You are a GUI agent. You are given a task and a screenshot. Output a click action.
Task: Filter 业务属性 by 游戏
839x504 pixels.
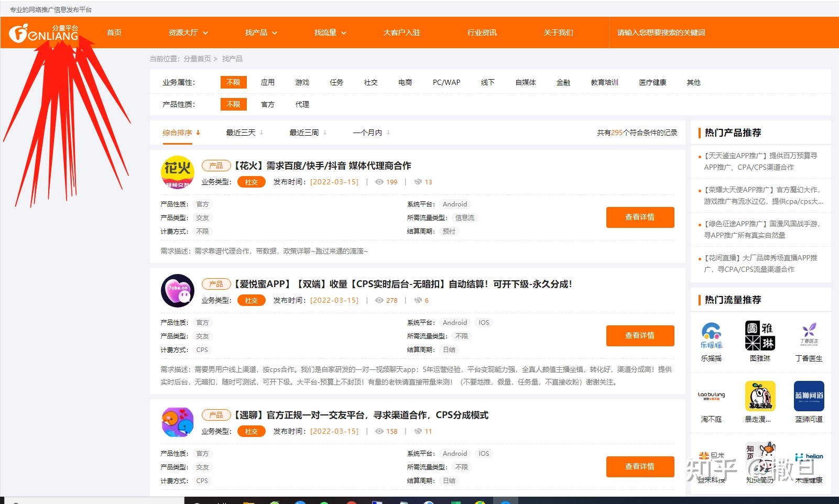[x=302, y=82]
